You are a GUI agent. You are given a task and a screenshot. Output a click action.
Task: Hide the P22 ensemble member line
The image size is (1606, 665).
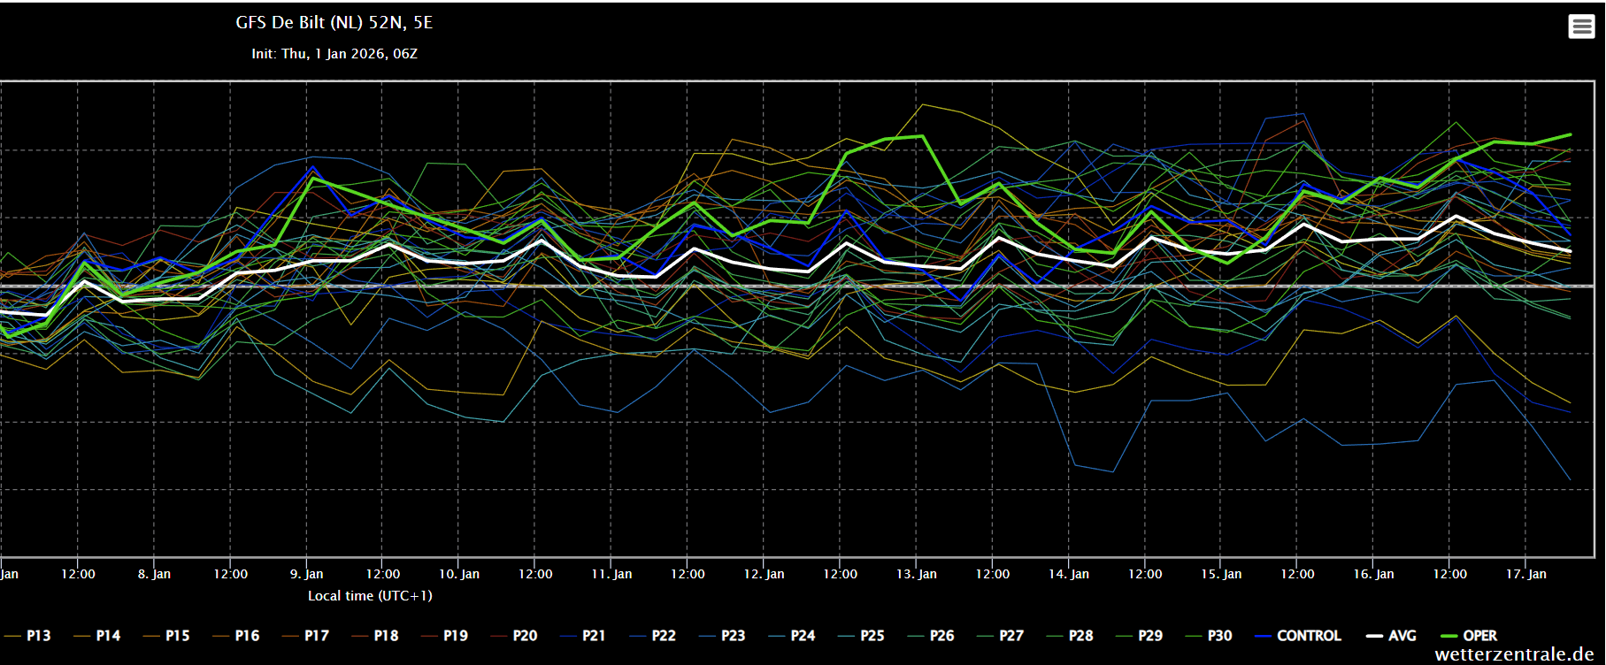coord(653,636)
